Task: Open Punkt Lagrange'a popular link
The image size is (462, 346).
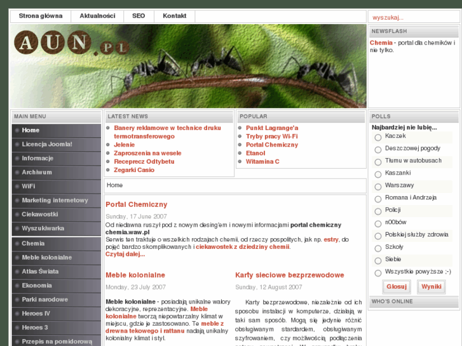Action: click(272, 128)
